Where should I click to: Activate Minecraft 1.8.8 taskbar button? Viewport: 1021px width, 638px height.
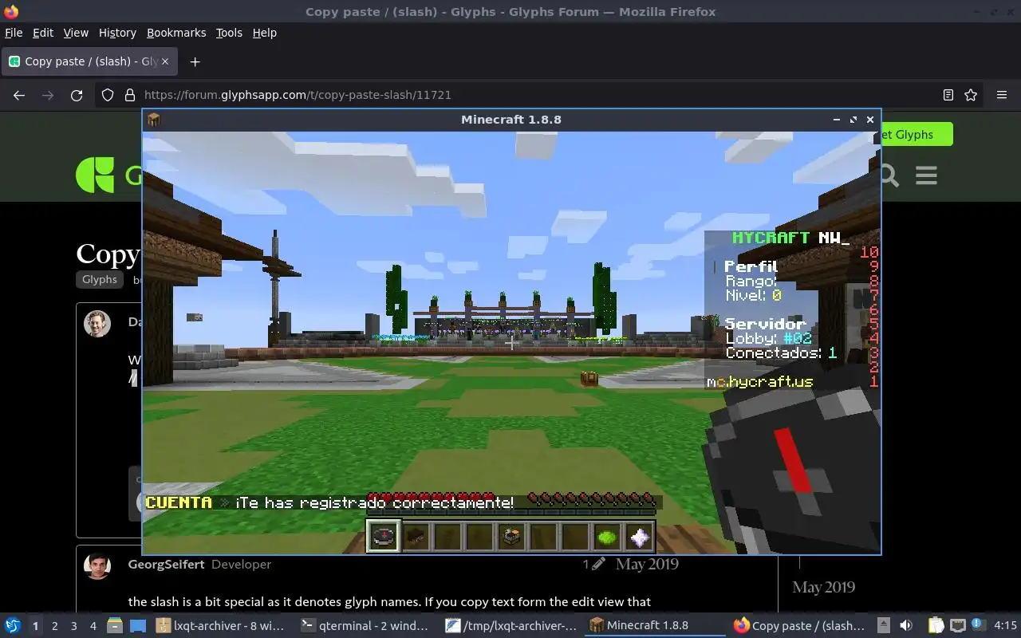[656, 625]
